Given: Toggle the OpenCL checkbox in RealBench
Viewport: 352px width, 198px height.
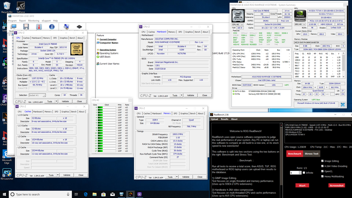Looking at the screenshot, I should tap(322, 171).
